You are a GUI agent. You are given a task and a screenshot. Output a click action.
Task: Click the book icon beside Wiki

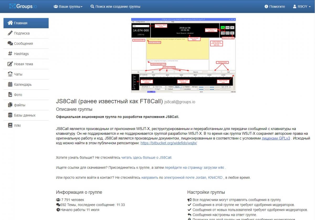coord(10,126)
